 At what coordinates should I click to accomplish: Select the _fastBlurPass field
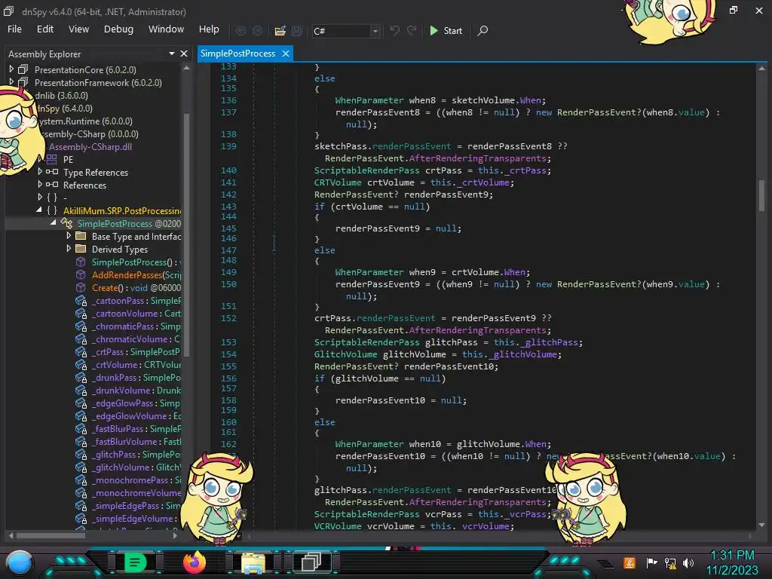point(136,429)
